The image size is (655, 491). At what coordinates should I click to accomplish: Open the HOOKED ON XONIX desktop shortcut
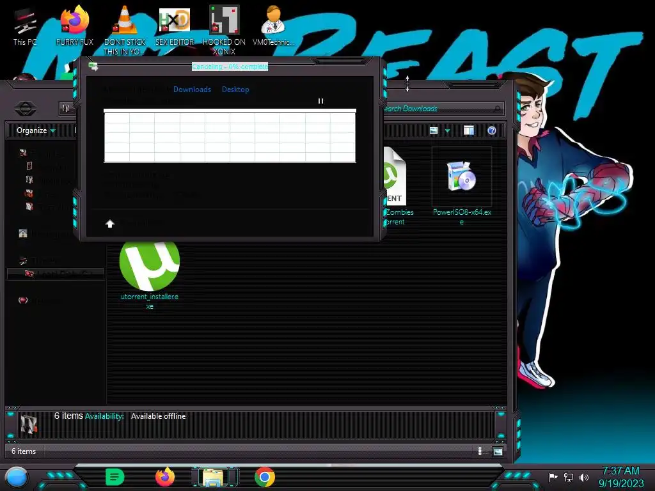224,30
